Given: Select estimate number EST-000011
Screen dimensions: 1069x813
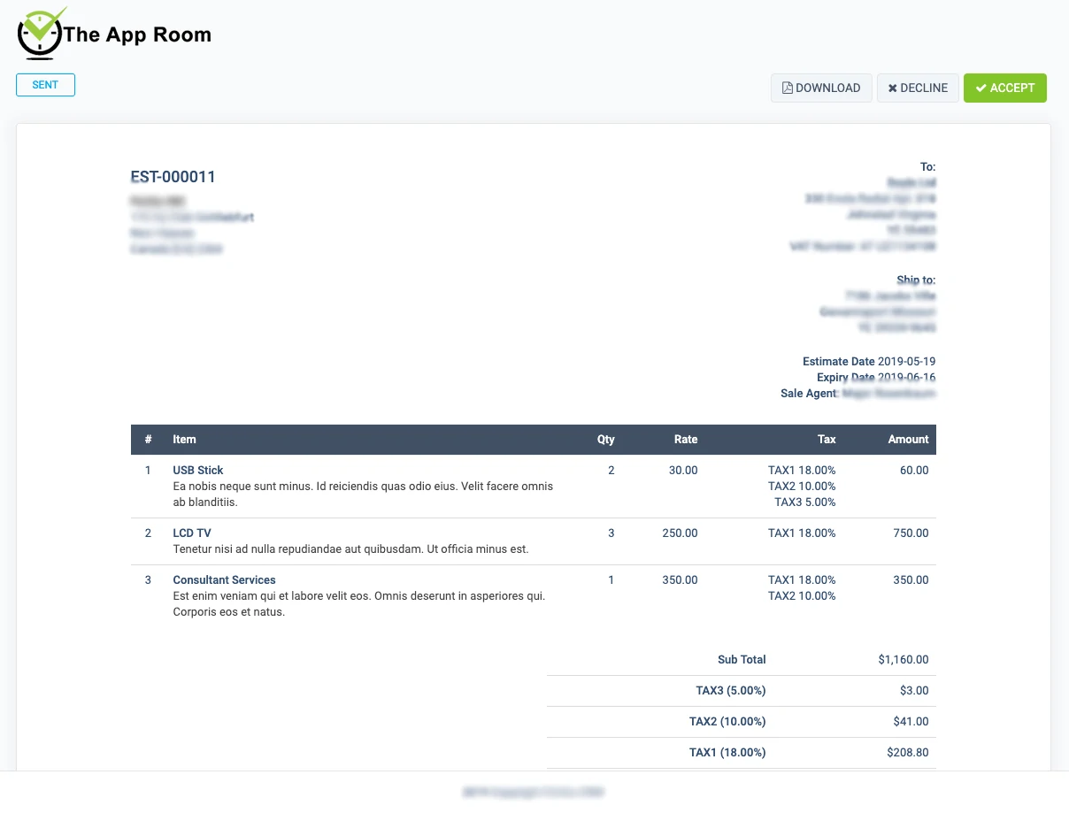Looking at the screenshot, I should click(x=173, y=177).
